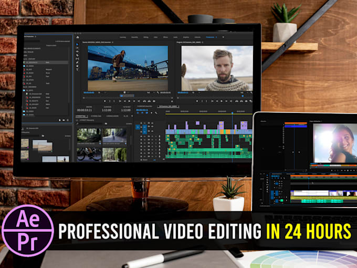Click the timeline playhead timecode

(x=142, y=110)
